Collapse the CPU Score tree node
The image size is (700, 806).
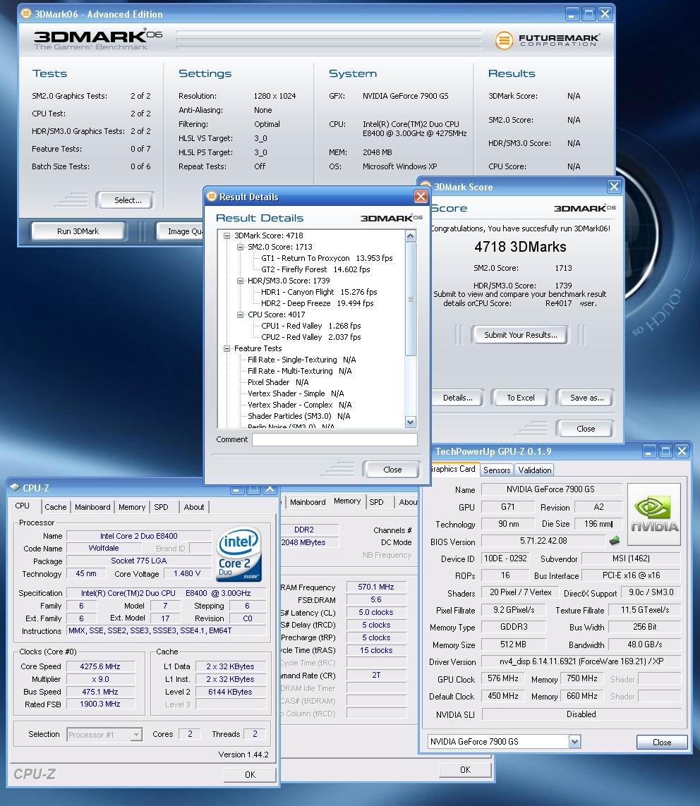click(x=240, y=315)
